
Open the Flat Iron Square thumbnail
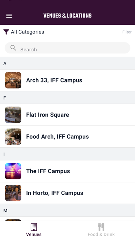[x=13, y=115]
